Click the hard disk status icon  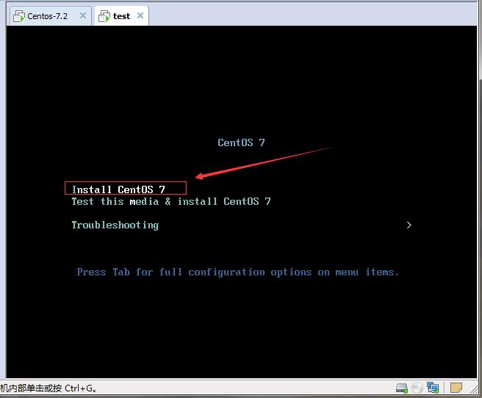tap(401, 388)
